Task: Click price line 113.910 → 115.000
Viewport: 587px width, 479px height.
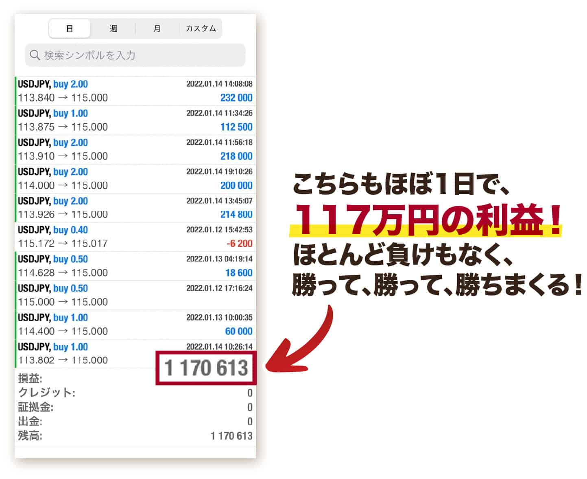Action: (x=63, y=156)
